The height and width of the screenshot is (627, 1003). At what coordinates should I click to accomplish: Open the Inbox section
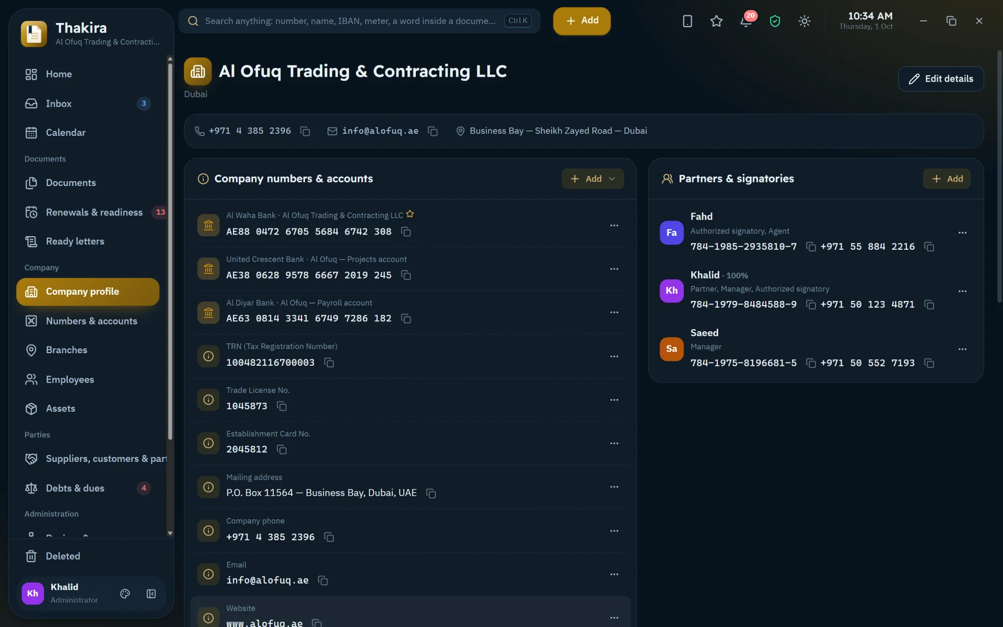(x=88, y=103)
